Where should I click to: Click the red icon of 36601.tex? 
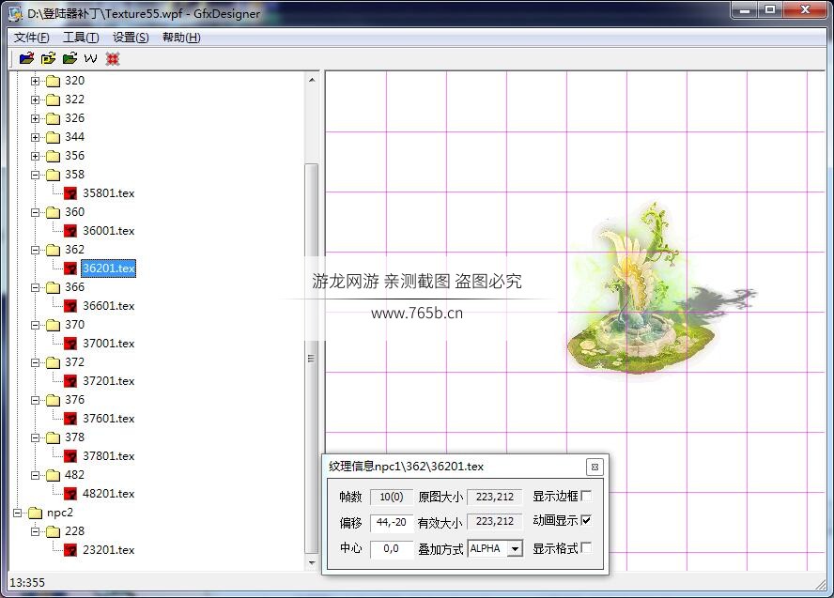tap(70, 306)
